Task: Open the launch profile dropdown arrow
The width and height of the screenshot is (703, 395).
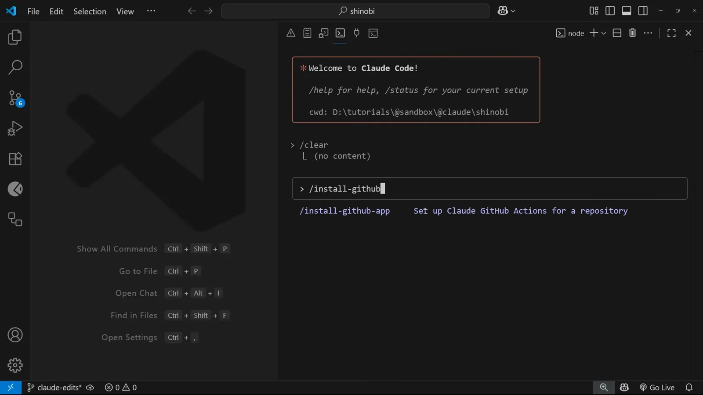Action: tap(604, 33)
